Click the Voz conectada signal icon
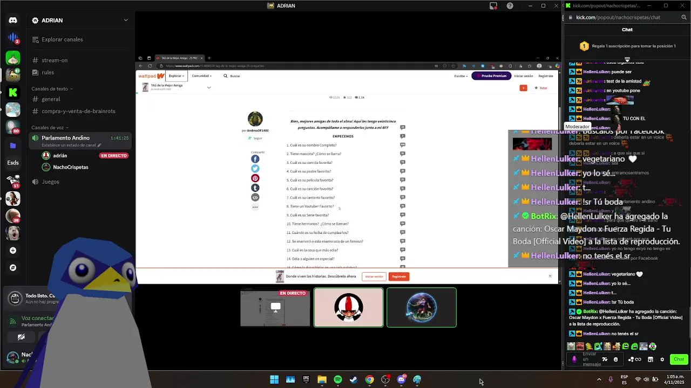 pyautogui.click(x=13, y=321)
